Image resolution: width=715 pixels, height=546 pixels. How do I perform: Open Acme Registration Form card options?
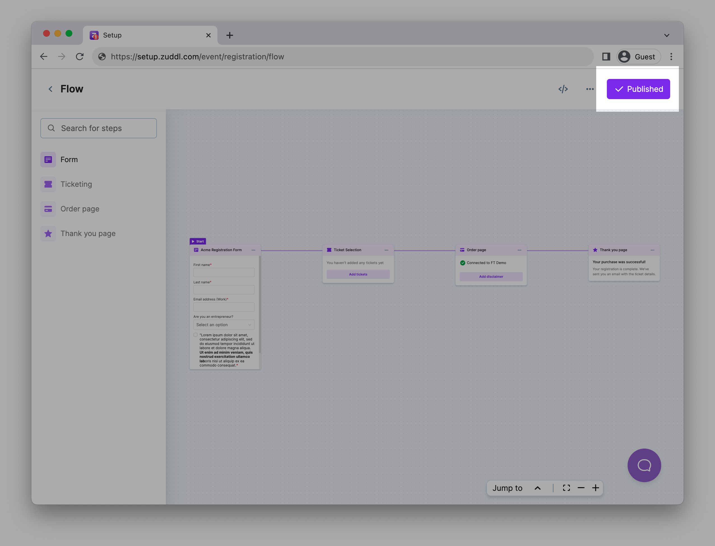253,250
